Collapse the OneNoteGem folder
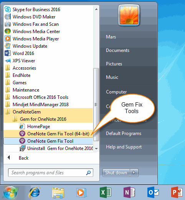This screenshot has width=185, height=200. [x=48, y=112]
